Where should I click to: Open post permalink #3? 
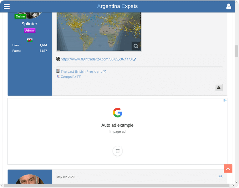tap(221, 177)
